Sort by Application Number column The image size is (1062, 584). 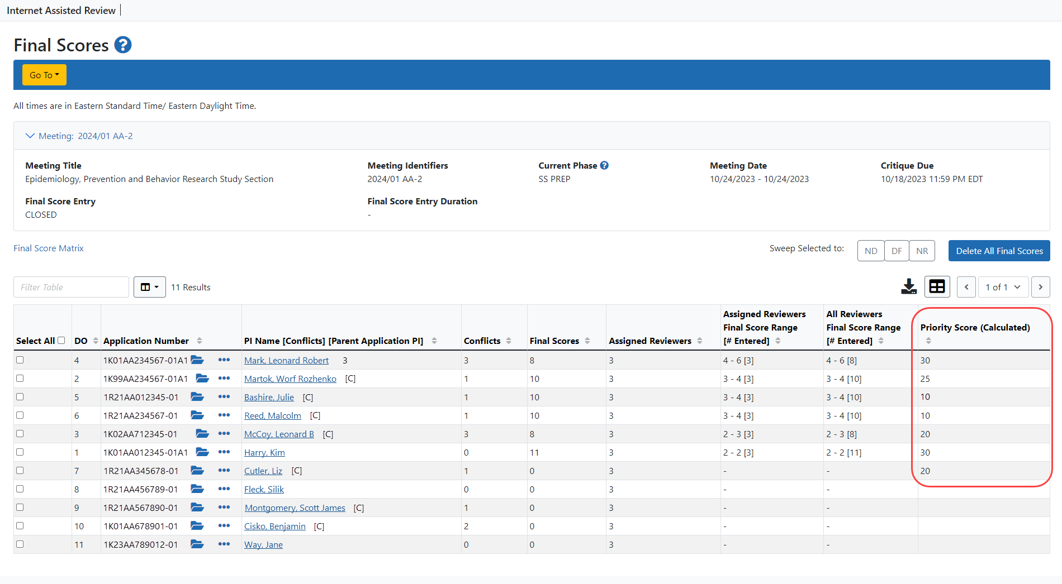(x=200, y=341)
